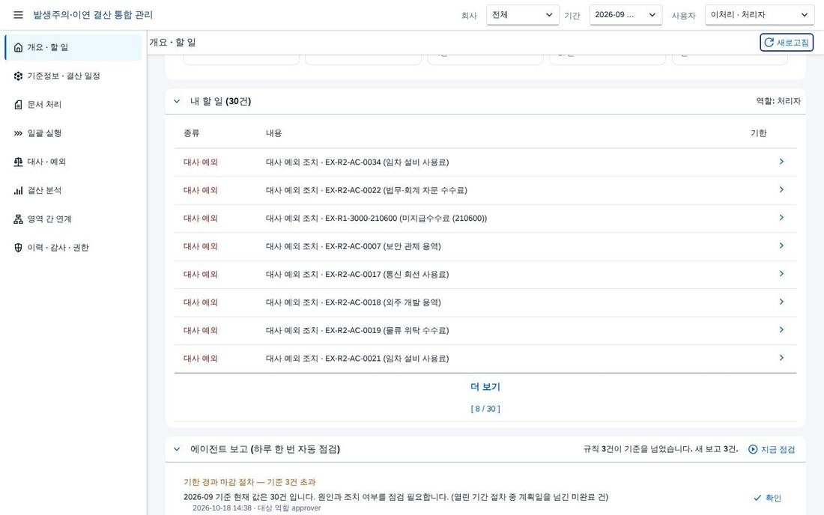Click 지금 점검 run check button
Screen dimensions: 824x515
(772, 449)
